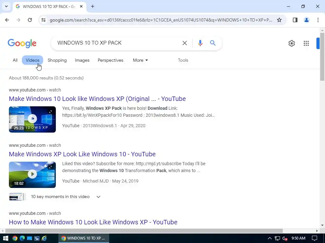Open Internet Explorer from the taskbar
325x243 pixels.
(44, 238)
